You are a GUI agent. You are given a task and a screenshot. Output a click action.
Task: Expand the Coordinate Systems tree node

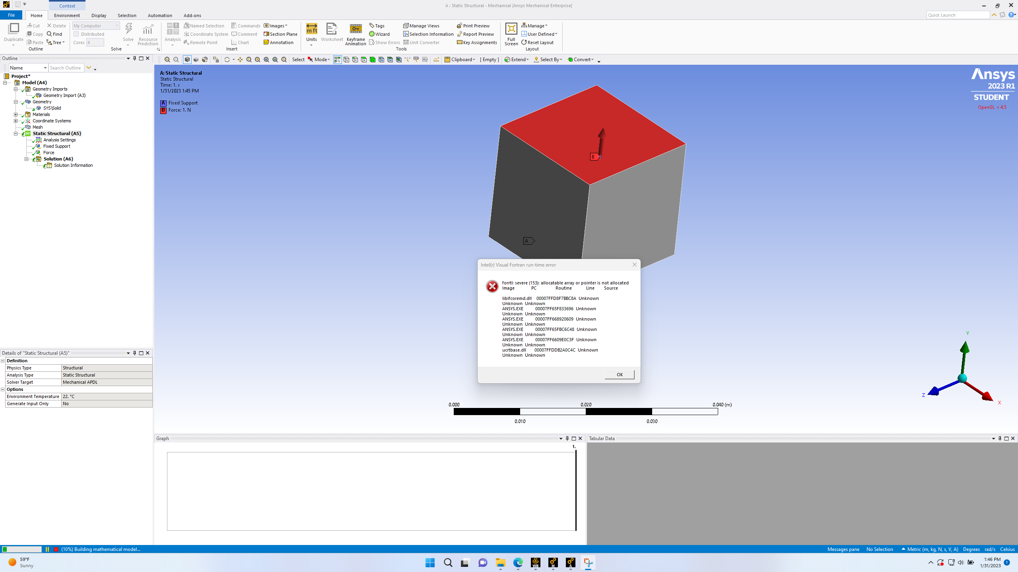click(16, 121)
